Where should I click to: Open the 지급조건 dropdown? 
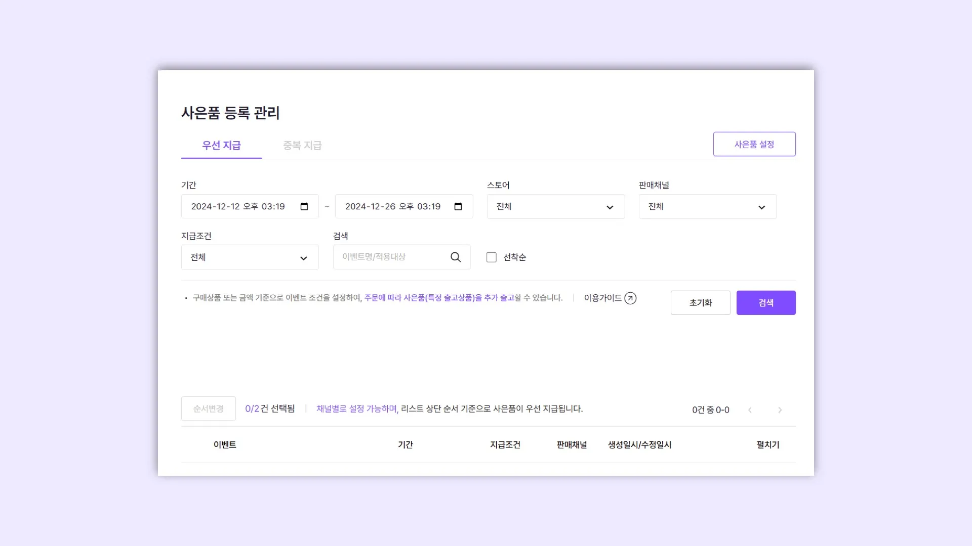(250, 257)
